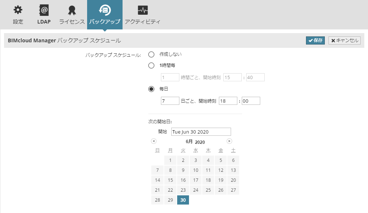The image size is (368, 213).
Task: Open the アクティビティ activity tab
Action: [142, 15]
